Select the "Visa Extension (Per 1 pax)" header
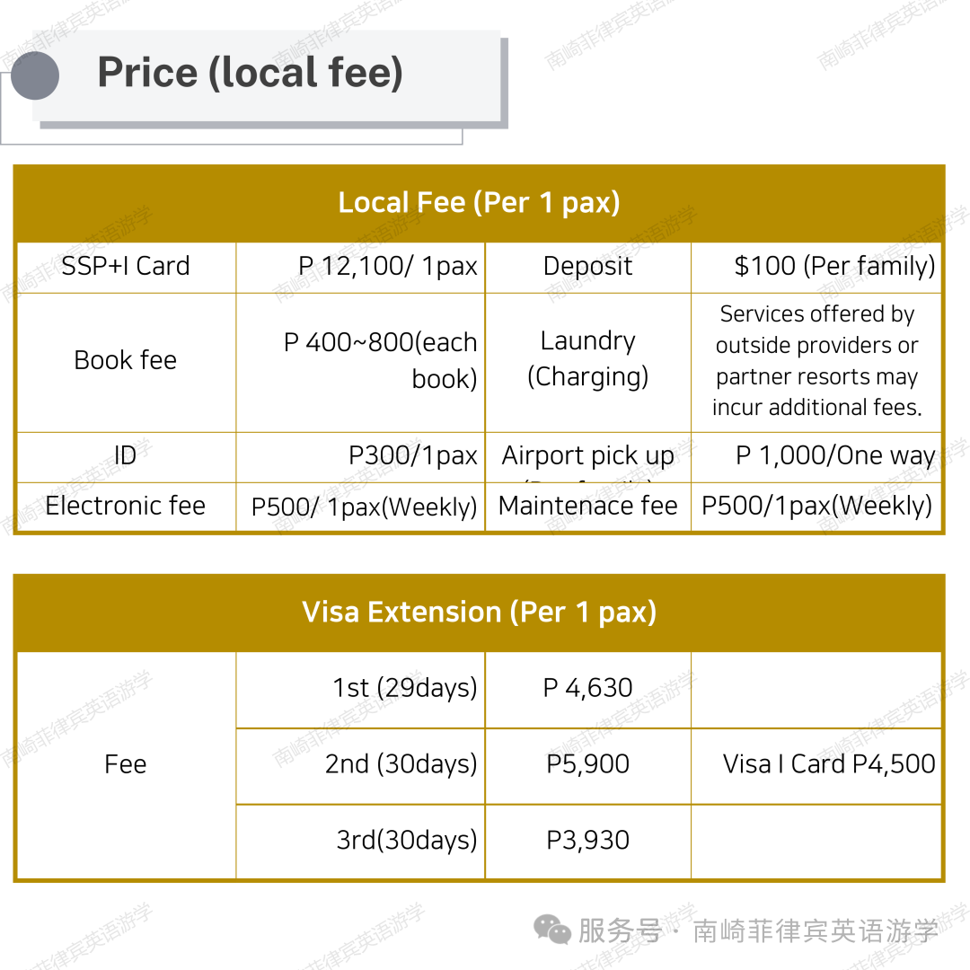This screenshot has height=970, width=970. [x=479, y=613]
